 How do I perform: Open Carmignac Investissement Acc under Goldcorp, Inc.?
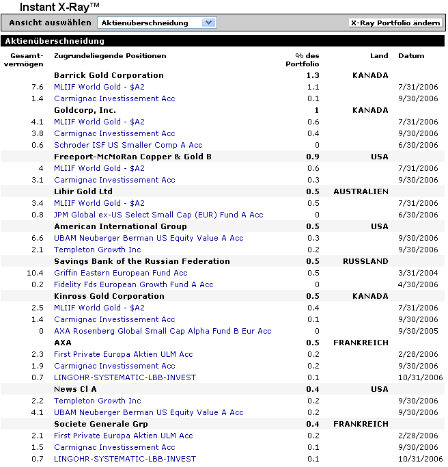click(x=115, y=133)
